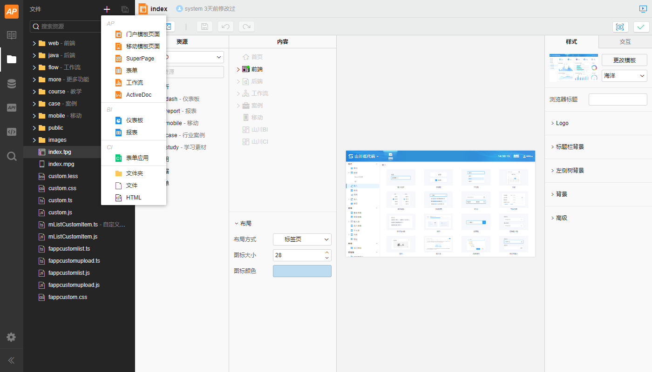Open the search icon in left sidebar
Viewport: 652px width, 372px height.
[x=12, y=156]
